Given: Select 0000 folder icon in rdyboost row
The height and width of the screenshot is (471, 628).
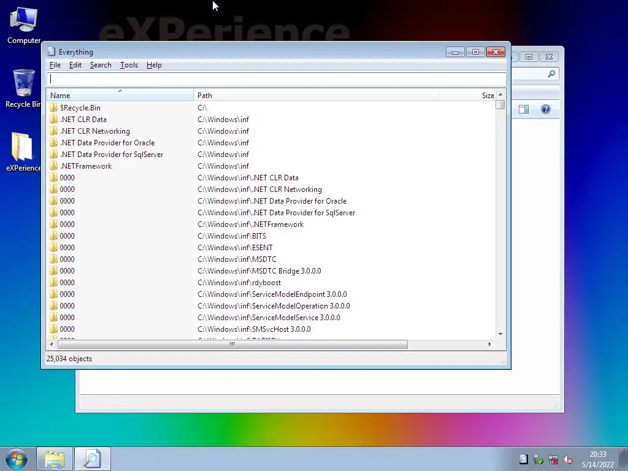Looking at the screenshot, I should pyautogui.click(x=54, y=282).
